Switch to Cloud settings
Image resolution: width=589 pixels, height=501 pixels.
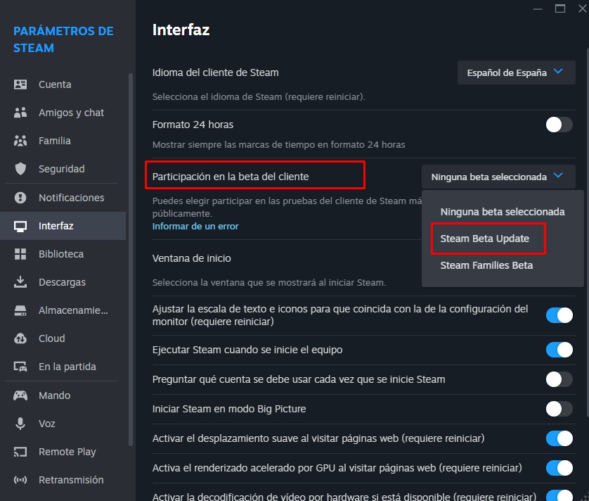(x=63, y=338)
